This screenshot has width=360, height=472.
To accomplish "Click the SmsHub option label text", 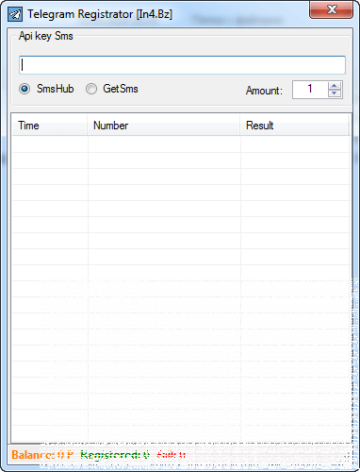I will point(56,89).
